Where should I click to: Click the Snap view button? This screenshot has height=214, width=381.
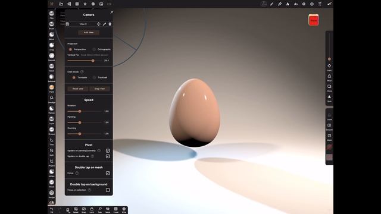pyautogui.click(x=99, y=89)
